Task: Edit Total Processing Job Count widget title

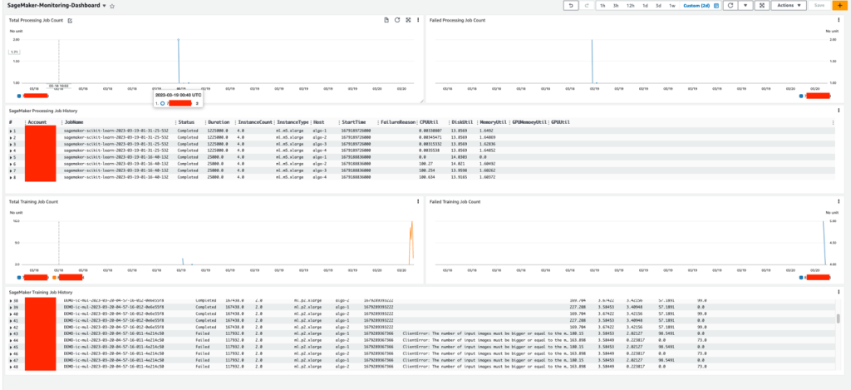Action: pyautogui.click(x=70, y=20)
